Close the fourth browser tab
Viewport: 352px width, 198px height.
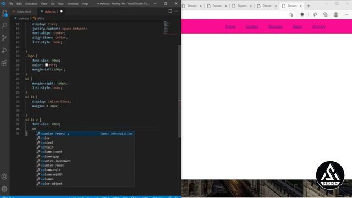276,6
